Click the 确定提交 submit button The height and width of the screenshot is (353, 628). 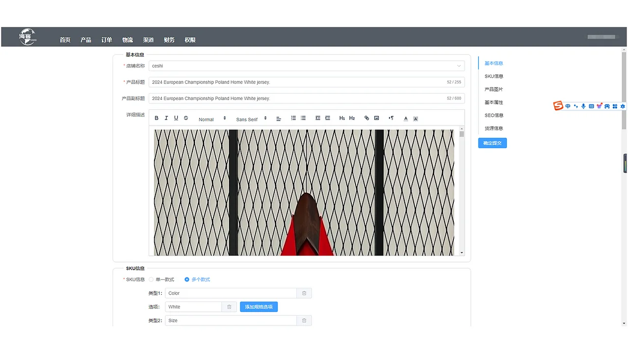(x=492, y=143)
